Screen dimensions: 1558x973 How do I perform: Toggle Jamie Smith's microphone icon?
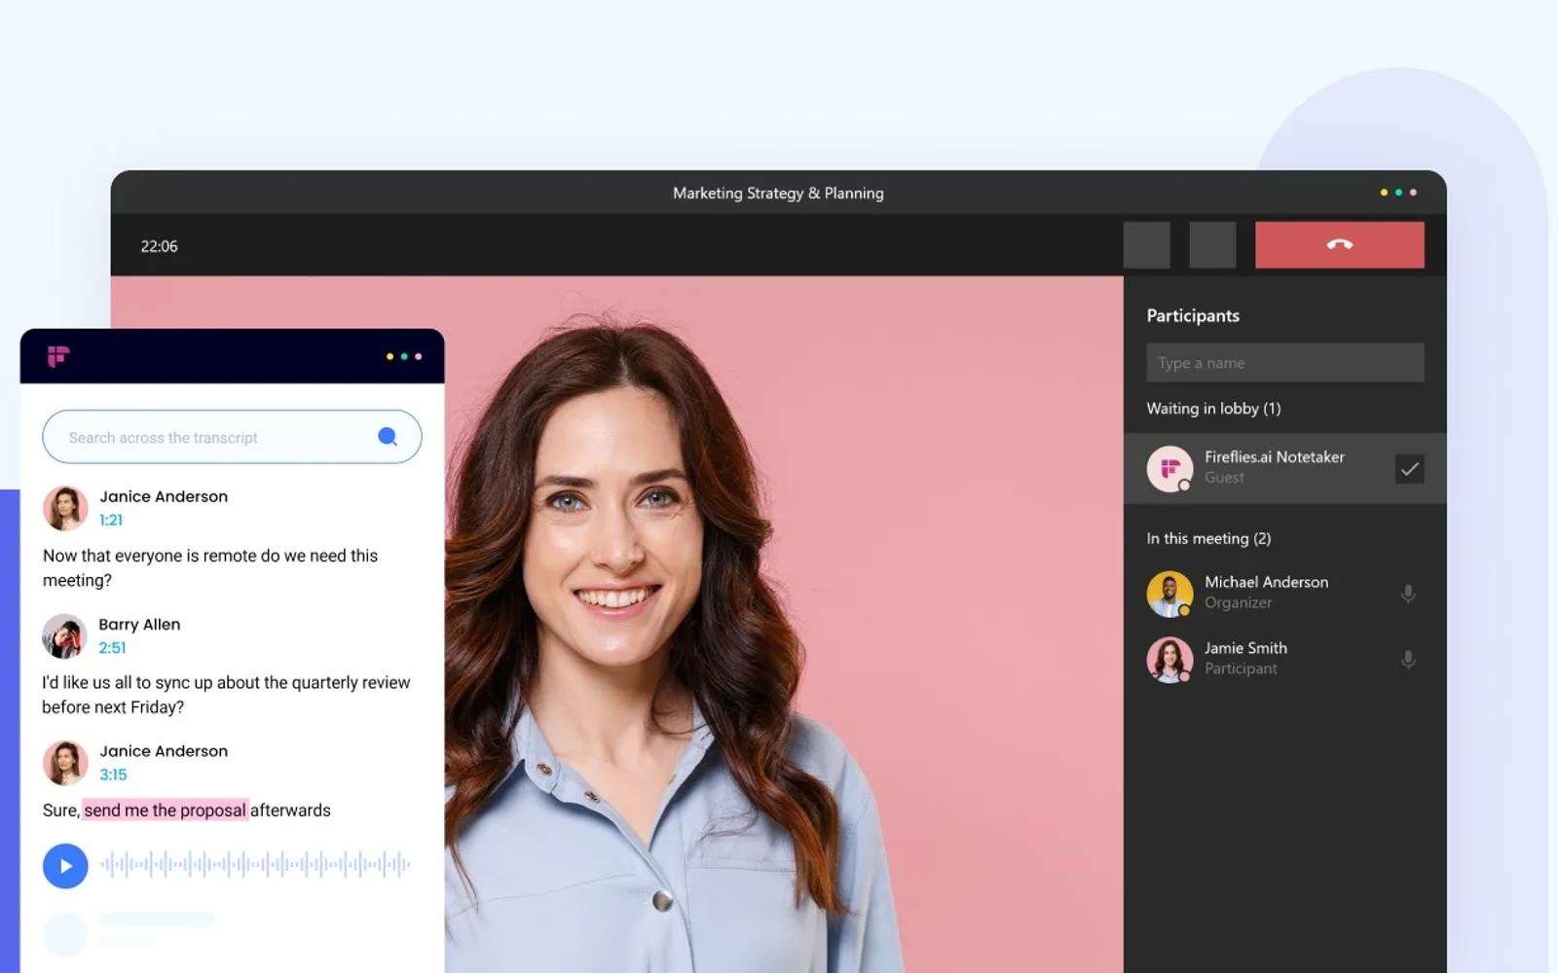coord(1408,659)
